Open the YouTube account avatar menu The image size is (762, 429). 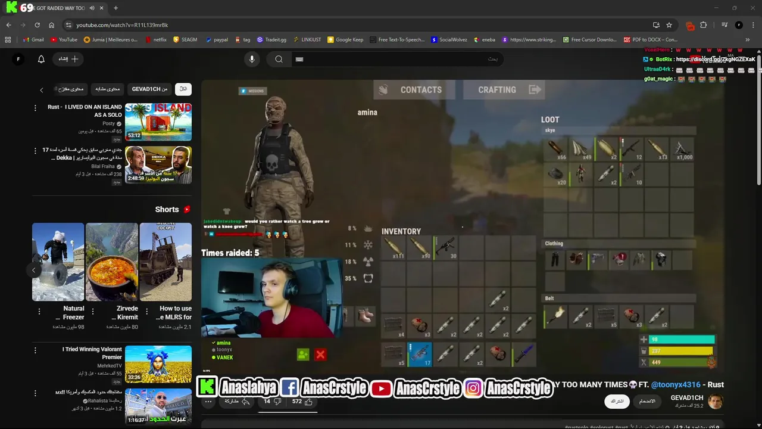pyautogui.click(x=18, y=59)
